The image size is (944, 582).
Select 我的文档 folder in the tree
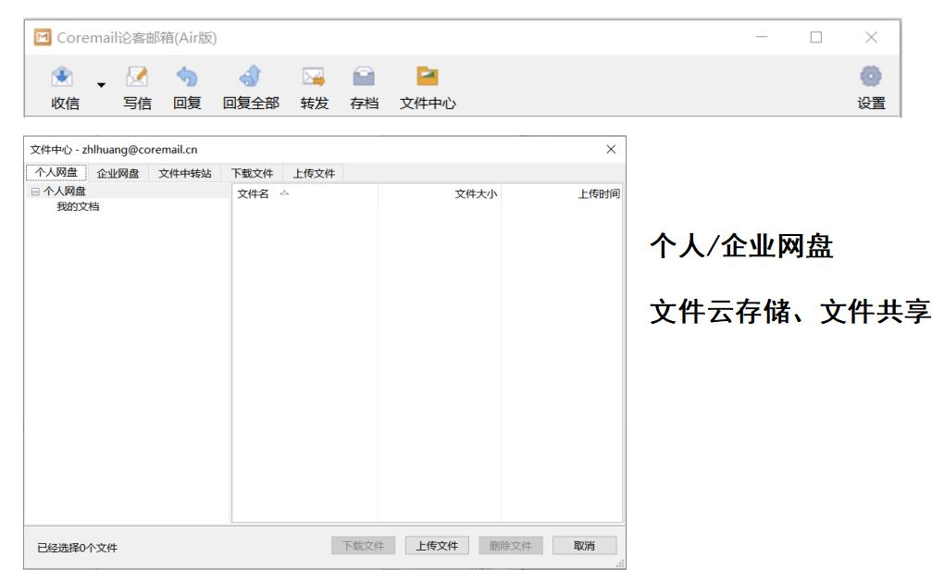point(78,206)
